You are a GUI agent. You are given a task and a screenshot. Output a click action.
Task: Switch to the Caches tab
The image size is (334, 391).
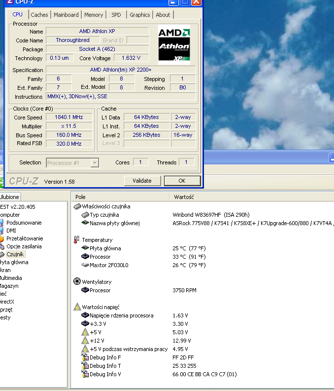[x=39, y=15]
